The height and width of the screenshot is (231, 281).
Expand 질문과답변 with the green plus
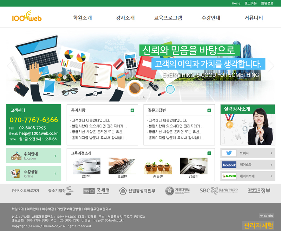point(209,111)
